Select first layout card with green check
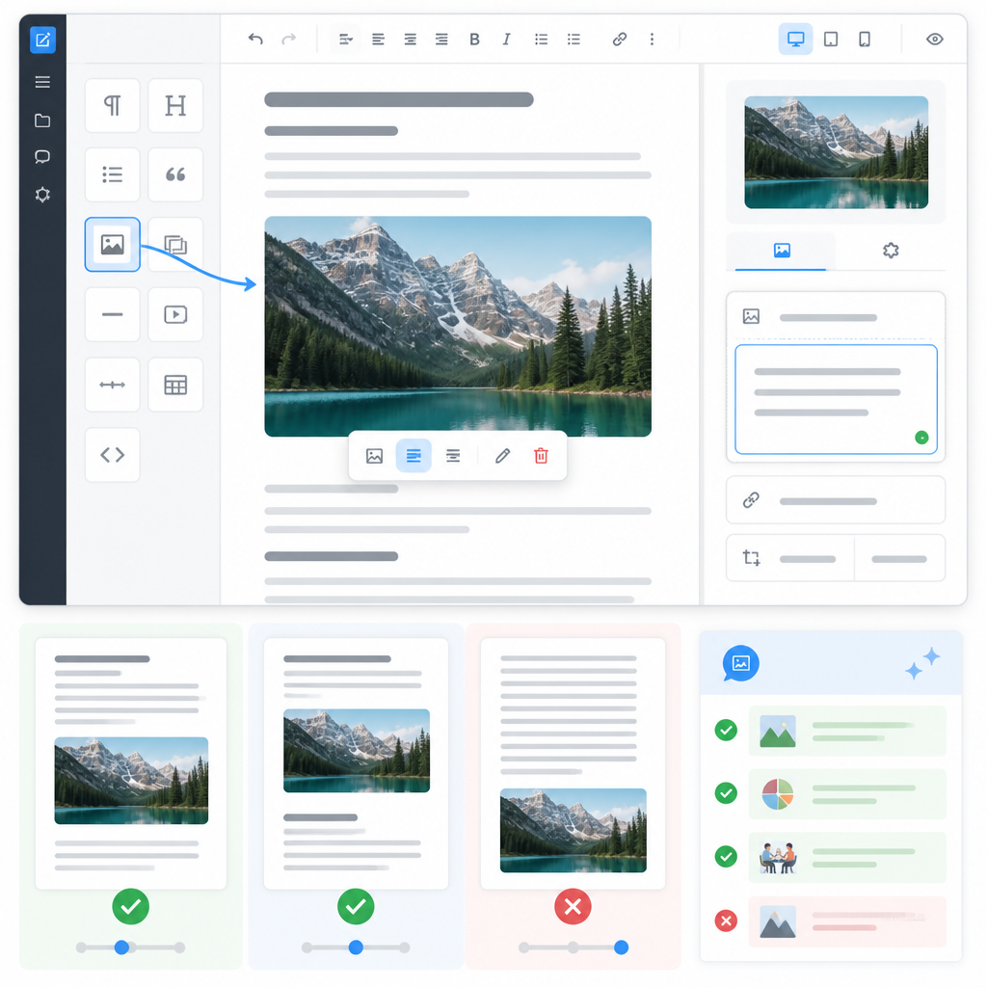This screenshot has width=987, height=987. 131,763
